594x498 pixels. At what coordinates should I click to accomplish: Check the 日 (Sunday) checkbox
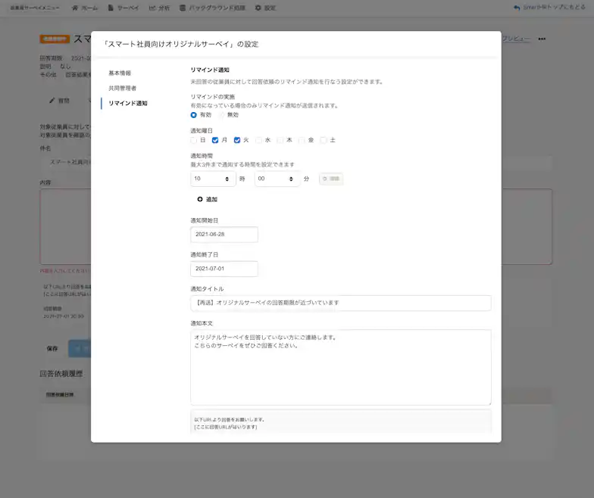coord(194,141)
